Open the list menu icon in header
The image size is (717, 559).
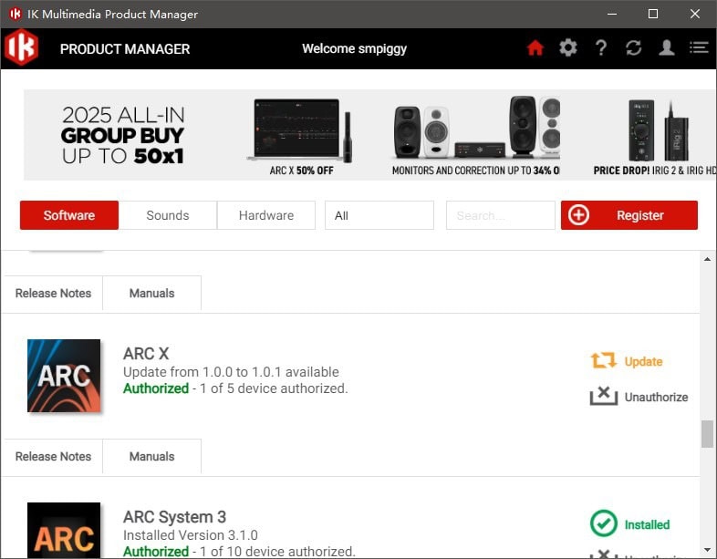pyautogui.click(x=699, y=48)
